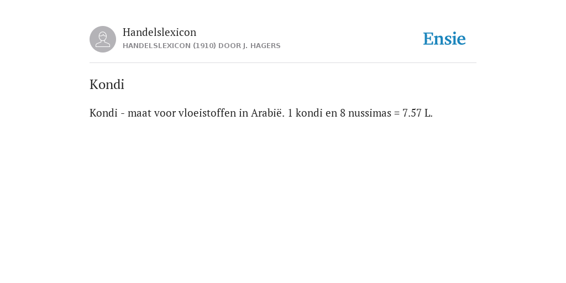The width and height of the screenshot is (566, 283).
Task: Click the equals sign in the definition
Action: tap(397, 113)
